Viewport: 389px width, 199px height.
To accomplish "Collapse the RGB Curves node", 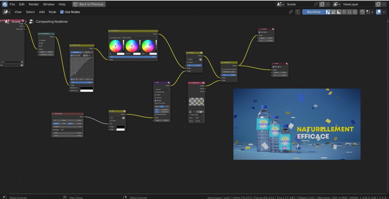I will click(71, 45).
